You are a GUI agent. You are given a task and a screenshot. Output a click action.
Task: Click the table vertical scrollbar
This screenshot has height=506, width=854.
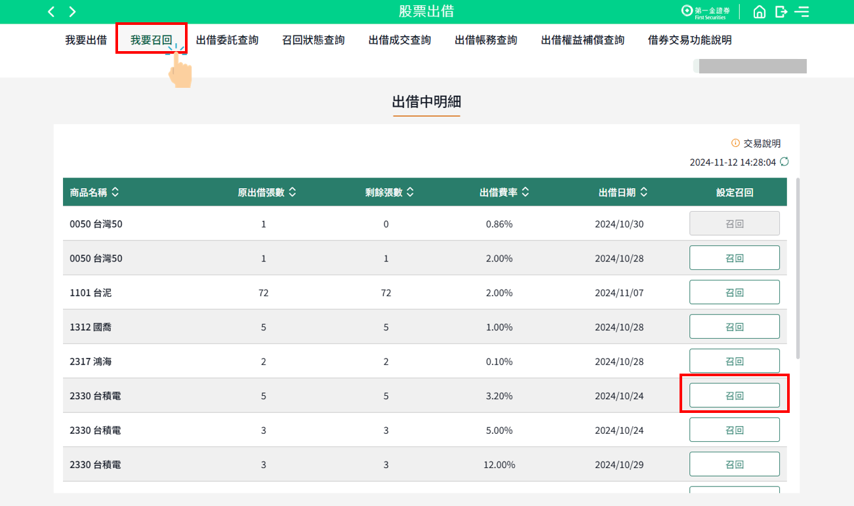(798, 268)
